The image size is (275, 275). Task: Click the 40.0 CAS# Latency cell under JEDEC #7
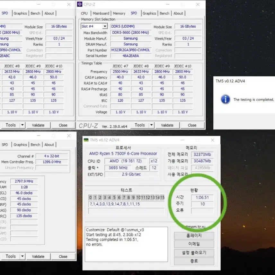[120, 77]
